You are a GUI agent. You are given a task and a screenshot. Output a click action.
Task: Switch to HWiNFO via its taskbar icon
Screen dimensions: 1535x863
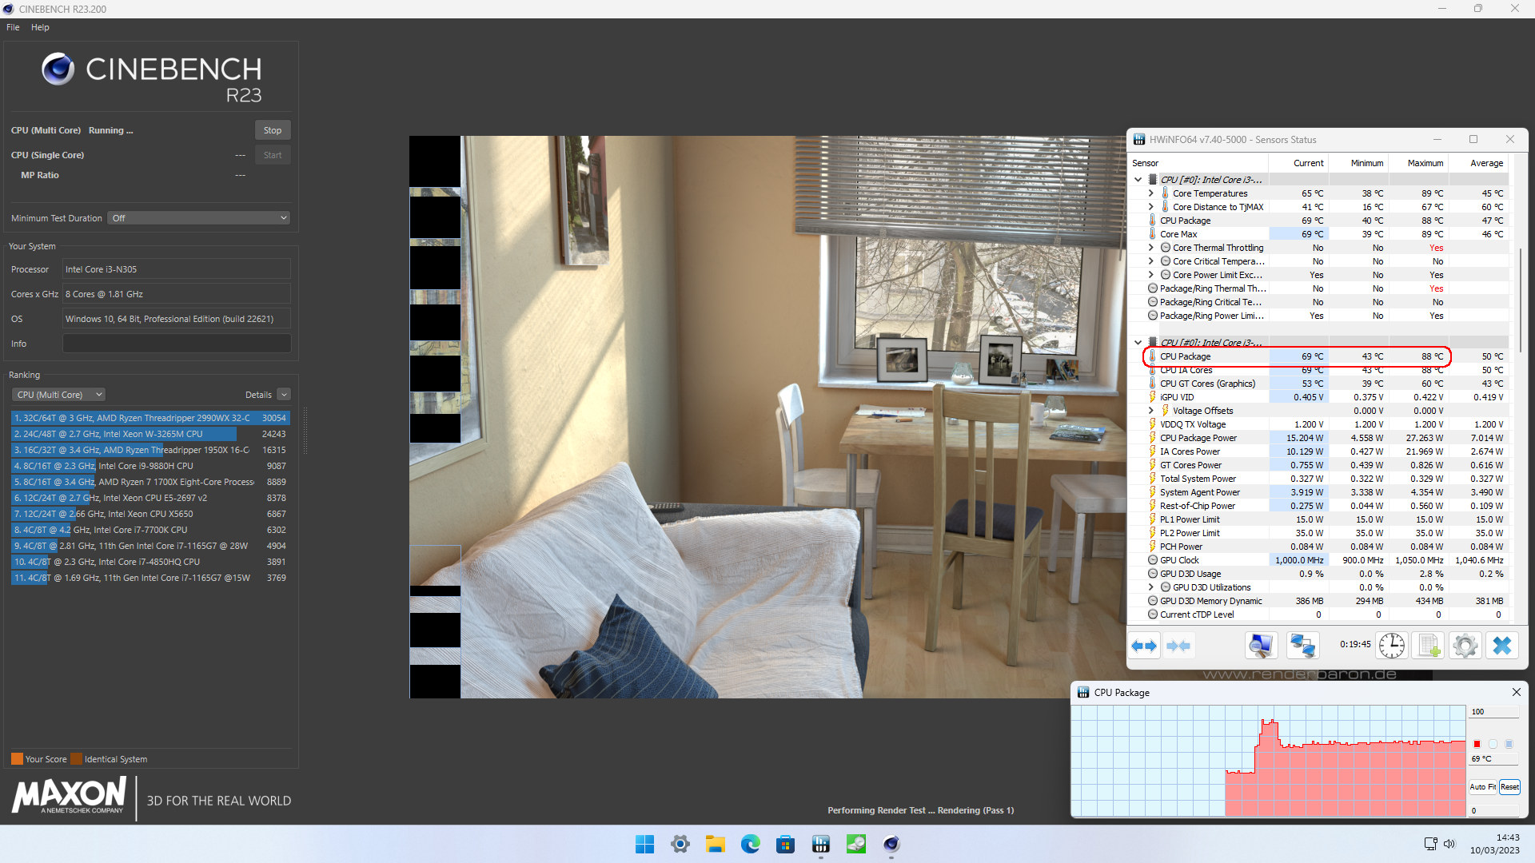click(821, 844)
